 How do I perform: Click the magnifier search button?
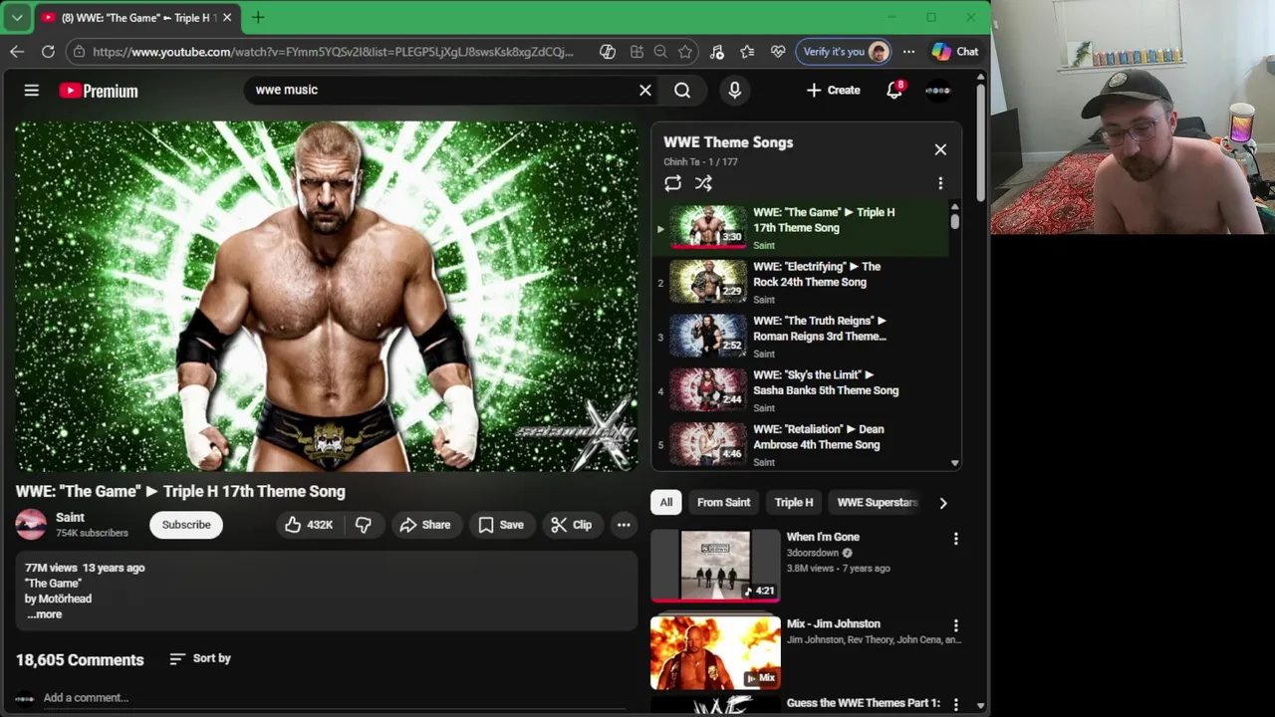tap(682, 91)
